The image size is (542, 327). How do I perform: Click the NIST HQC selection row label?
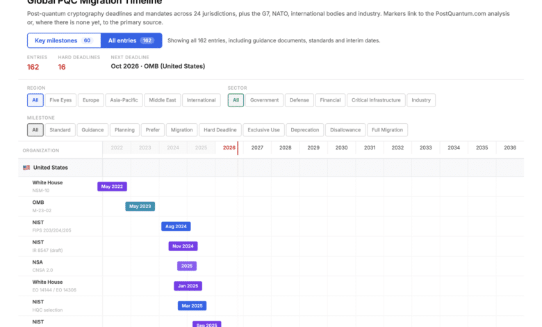[x=47, y=305]
